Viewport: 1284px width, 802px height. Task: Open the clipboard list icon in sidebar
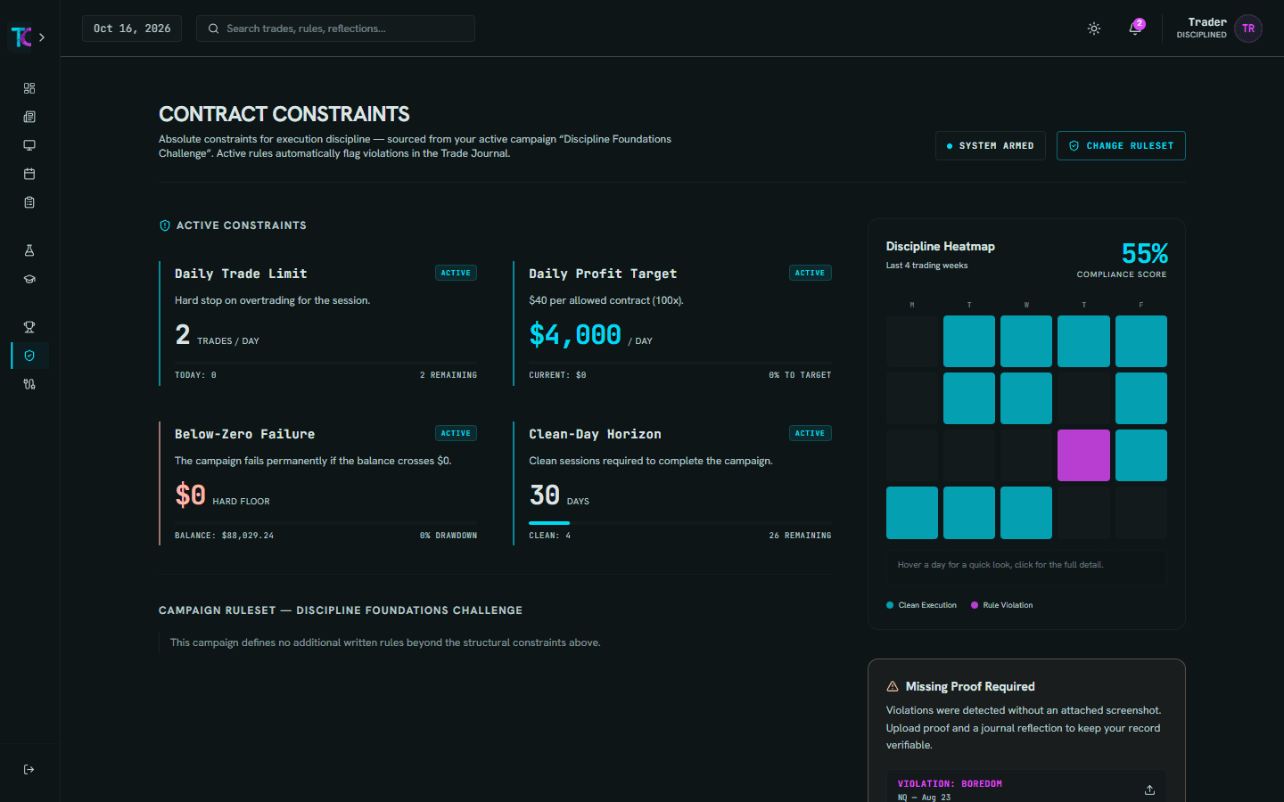pyautogui.click(x=29, y=202)
